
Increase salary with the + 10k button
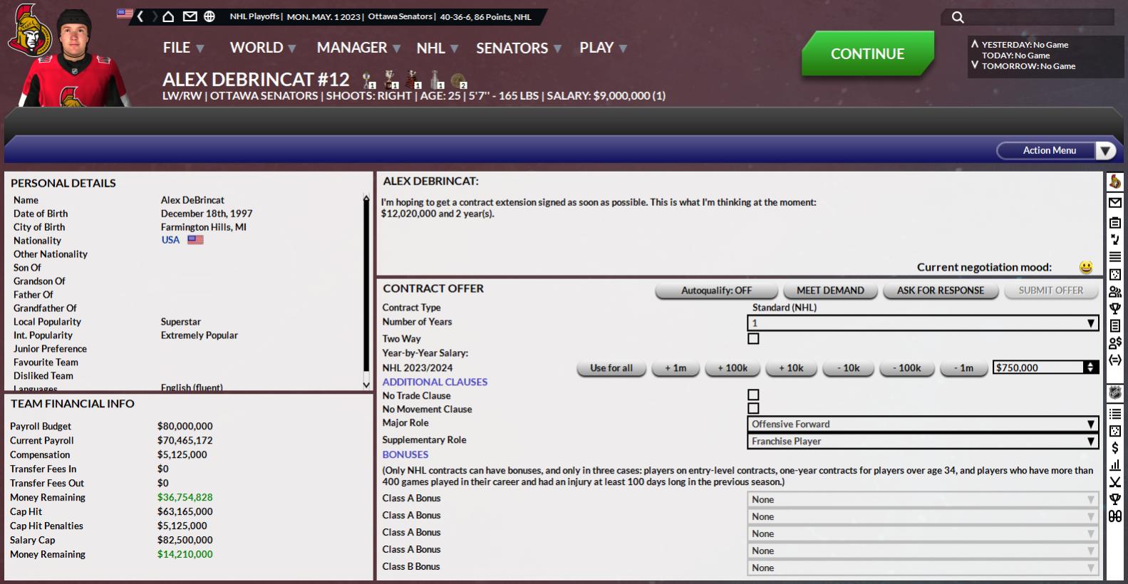(x=791, y=368)
